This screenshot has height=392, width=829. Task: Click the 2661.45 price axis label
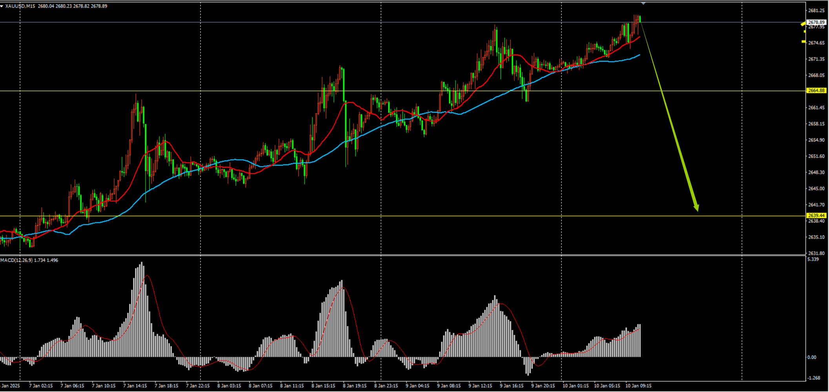pos(816,108)
